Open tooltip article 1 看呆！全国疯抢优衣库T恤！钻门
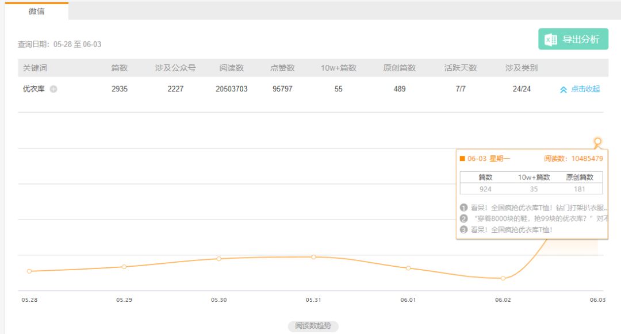This screenshot has width=621, height=334. tap(539, 208)
